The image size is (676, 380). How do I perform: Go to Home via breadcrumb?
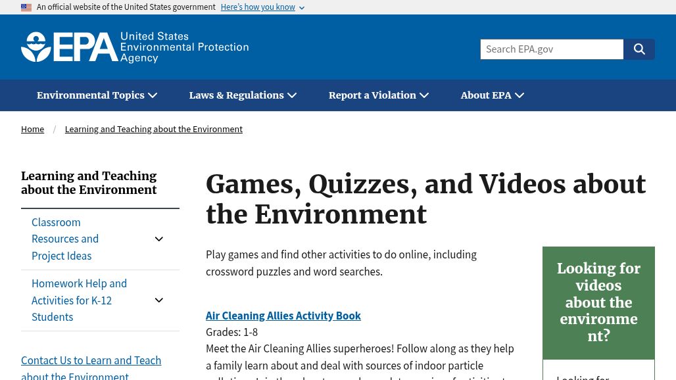[x=32, y=129]
